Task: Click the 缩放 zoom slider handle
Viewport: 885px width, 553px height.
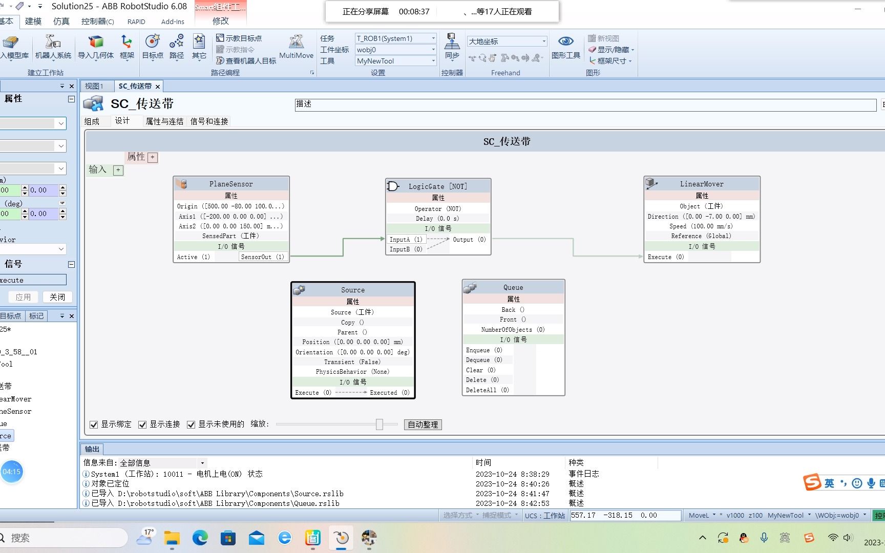Action: tap(380, 424)
